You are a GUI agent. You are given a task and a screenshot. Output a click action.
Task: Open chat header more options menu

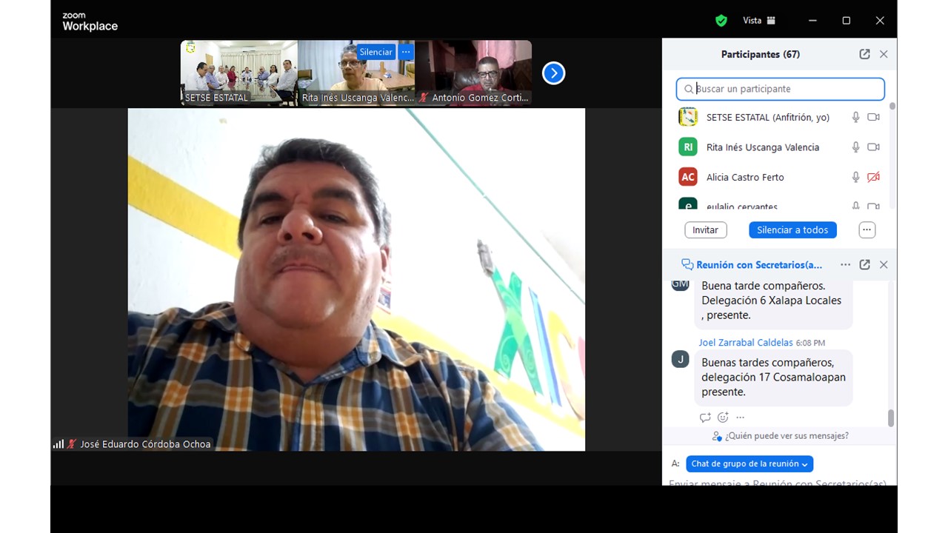845,264
